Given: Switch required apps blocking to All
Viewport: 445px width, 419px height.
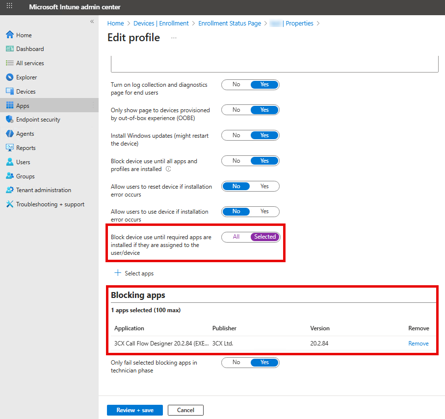Looking at the screenshot, I should click(236, 237).
